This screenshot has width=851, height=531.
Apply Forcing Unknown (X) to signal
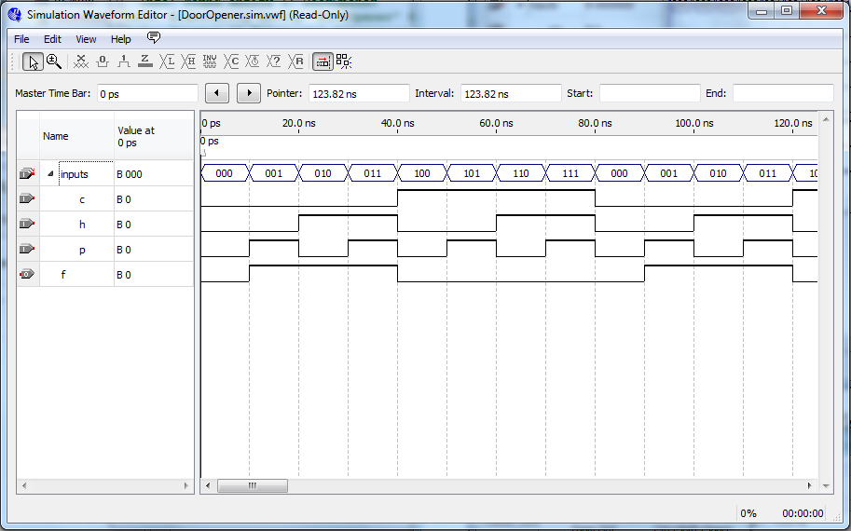pyautogui.click(x=81, y=61)
